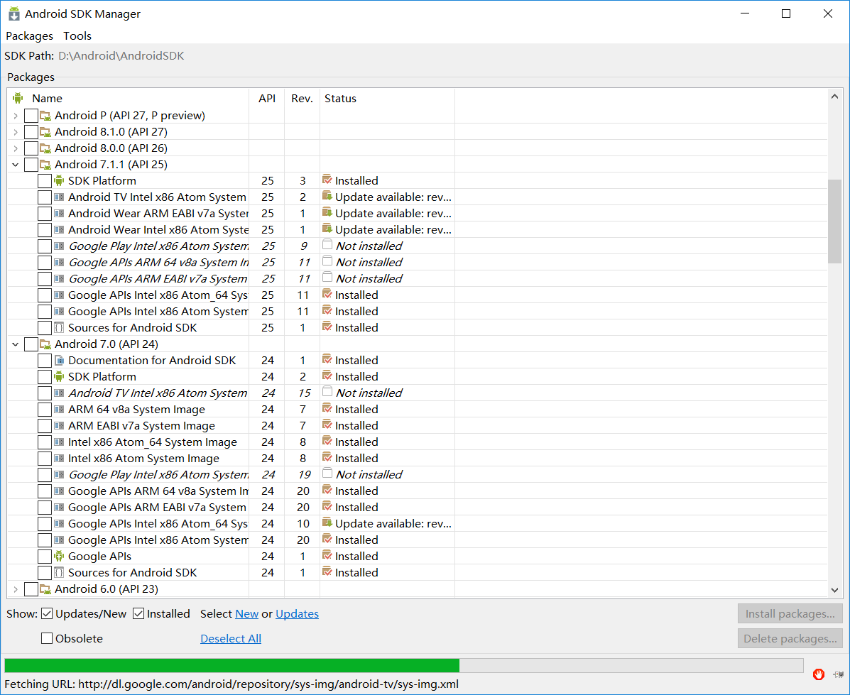This screenshot has height=695, width=850.
Task: Click system image icon of Intel x86 Atom_64 System Image
Action: click(59, 442)
